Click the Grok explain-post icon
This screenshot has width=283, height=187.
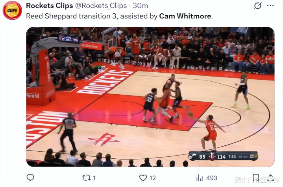258,5
